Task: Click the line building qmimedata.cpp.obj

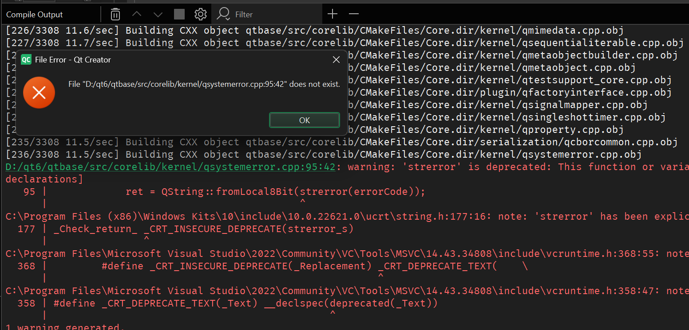Action: click(x=315, y=31)
